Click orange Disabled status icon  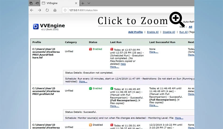[x=90, y=125]
